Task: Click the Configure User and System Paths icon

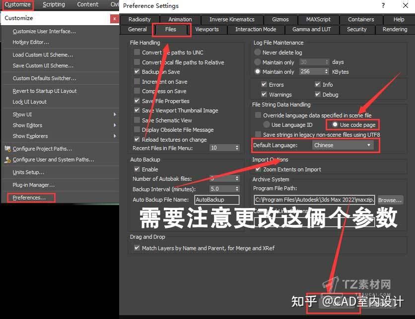Action: point(8,159)
